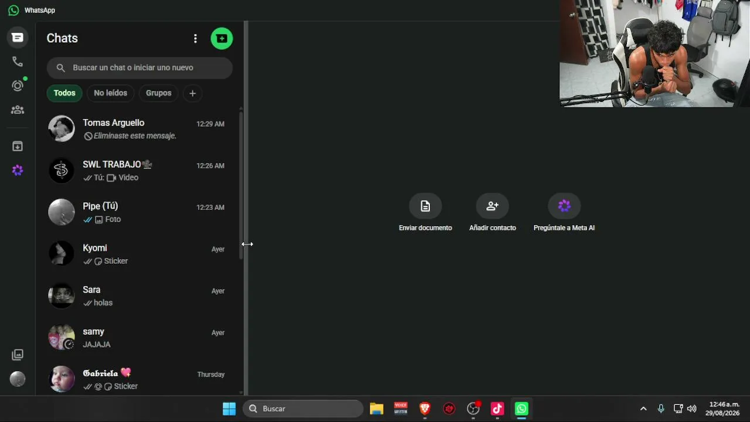Open the archived chats box icon
This screenshot has width=750, height=422.
point(18,146)
